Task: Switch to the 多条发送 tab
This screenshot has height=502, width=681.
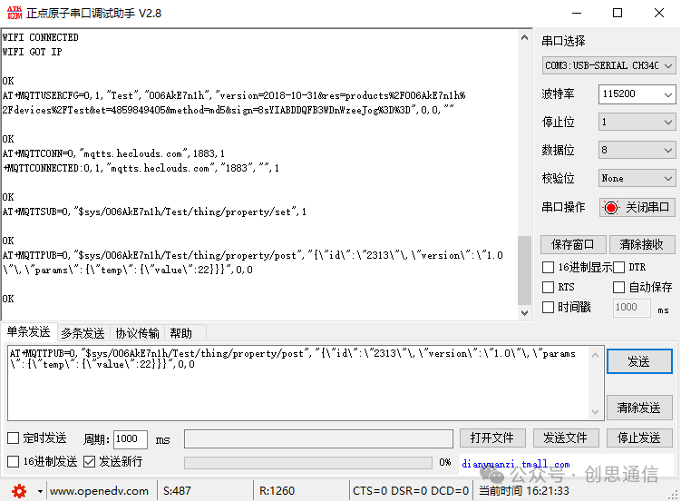Action: (83, 333)
